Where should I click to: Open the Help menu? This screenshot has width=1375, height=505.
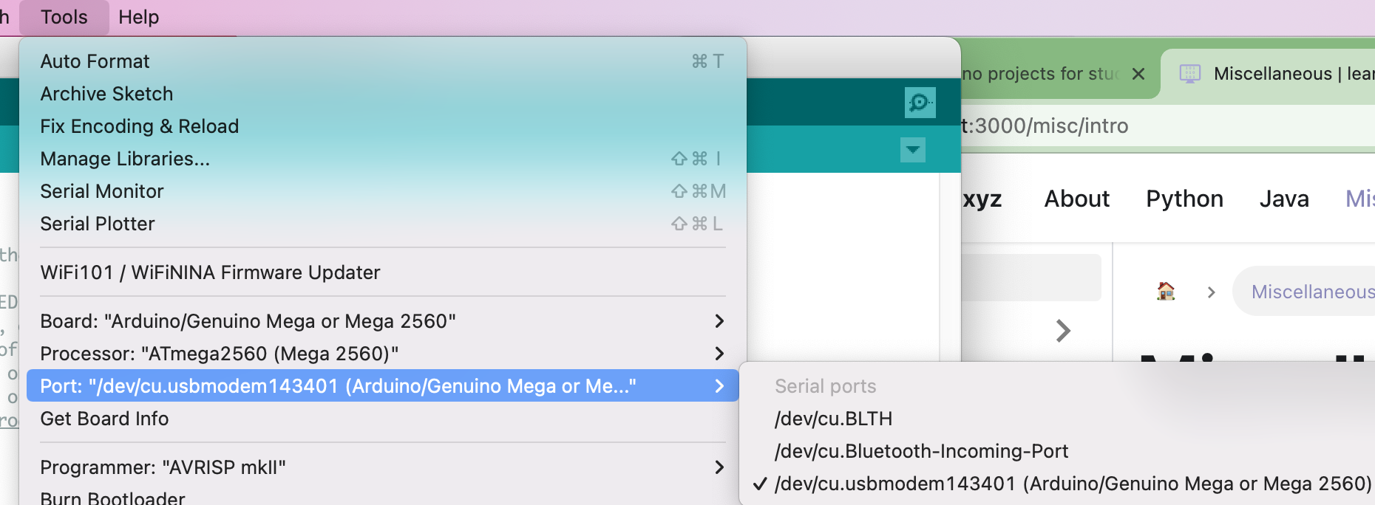click(138, 17)
